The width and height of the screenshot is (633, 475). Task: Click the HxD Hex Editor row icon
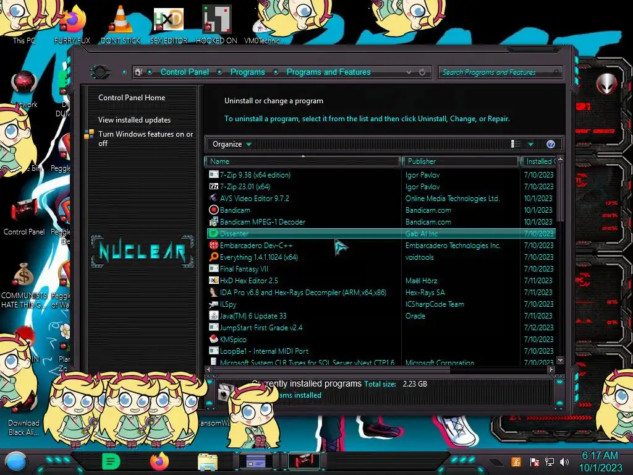(x=213, y=281)
